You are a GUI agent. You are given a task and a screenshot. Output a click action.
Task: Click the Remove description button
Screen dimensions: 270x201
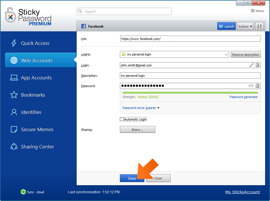pyautogui.click(x=246, y=54)
